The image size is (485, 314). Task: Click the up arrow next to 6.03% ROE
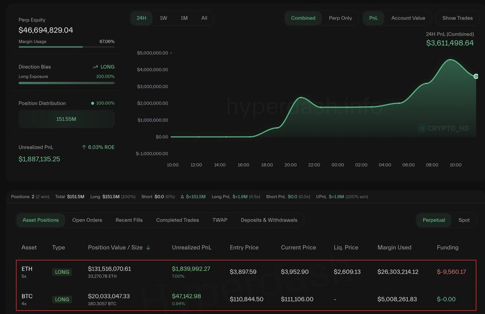(84, 148)
